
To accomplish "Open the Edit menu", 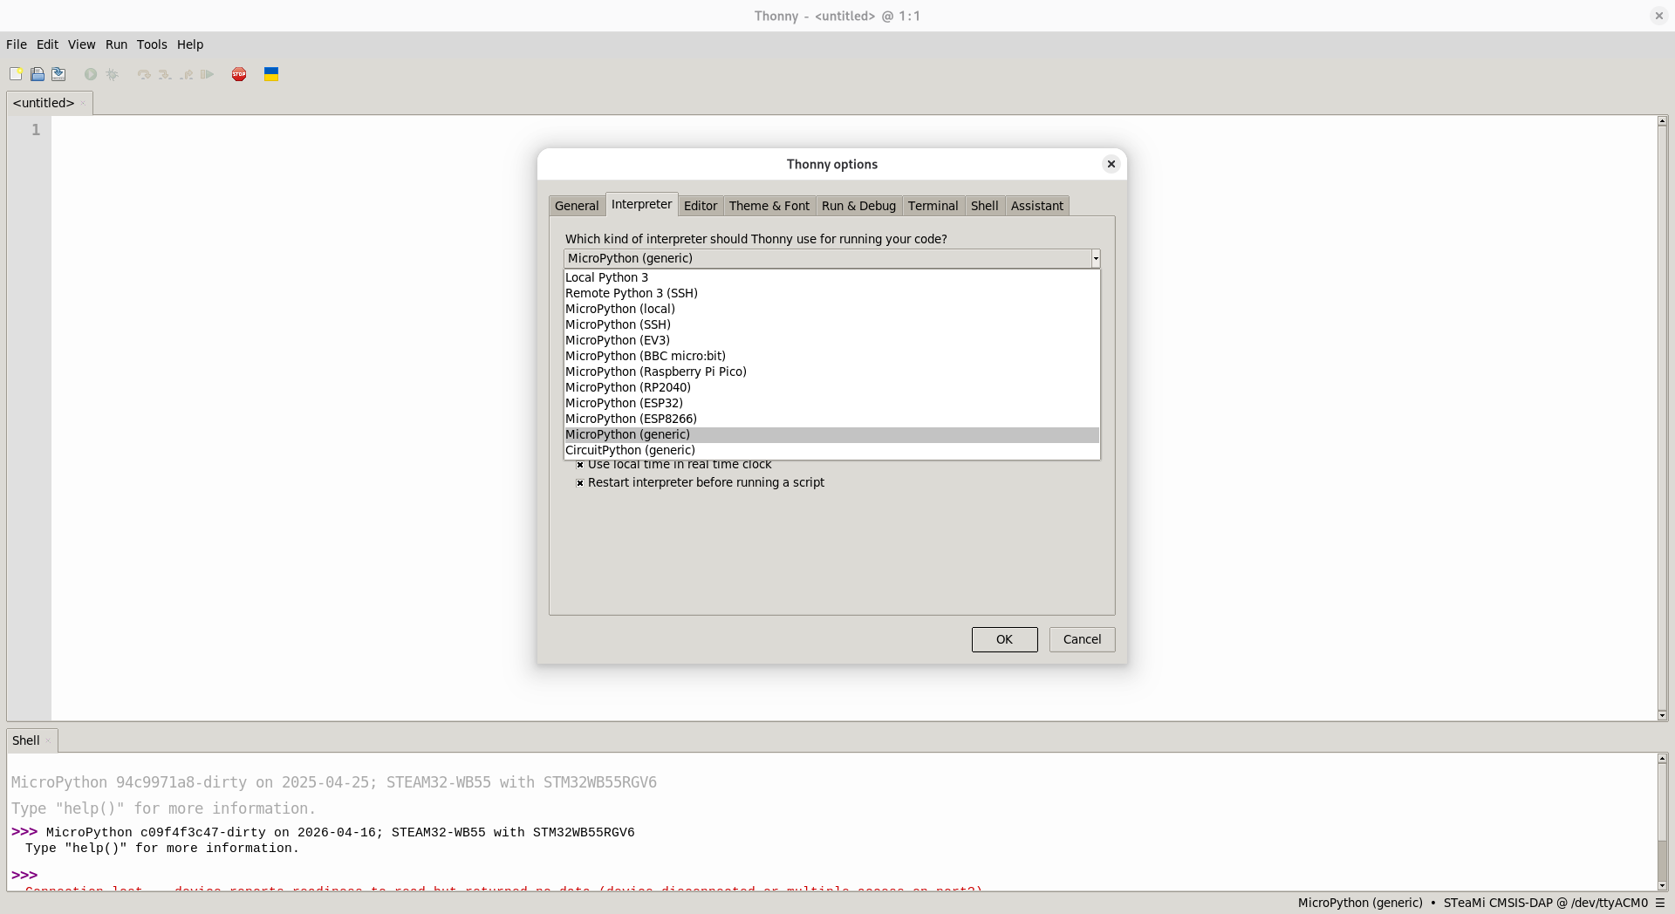I will 47,44.
